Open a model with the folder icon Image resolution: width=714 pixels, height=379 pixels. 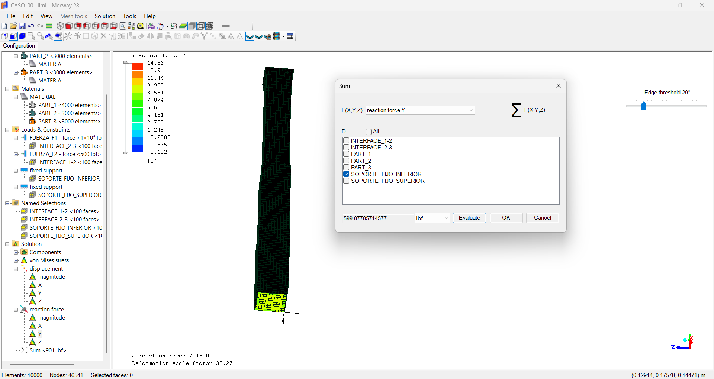pos(13,26)
